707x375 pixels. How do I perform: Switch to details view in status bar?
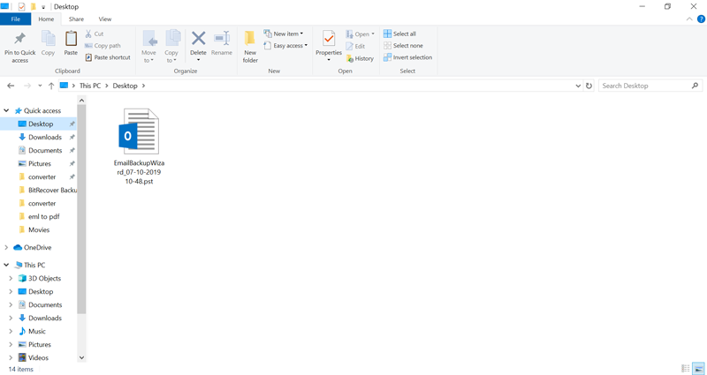pos(685,369)
